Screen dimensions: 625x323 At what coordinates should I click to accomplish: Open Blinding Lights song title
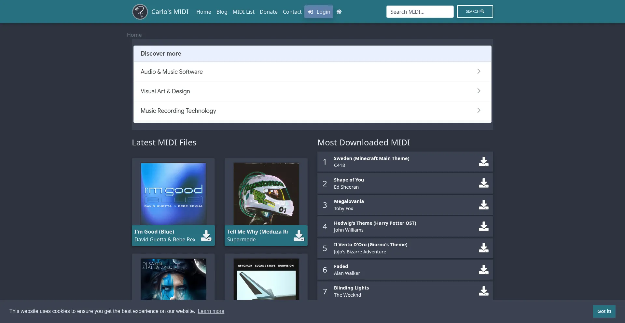coord(351,288)
